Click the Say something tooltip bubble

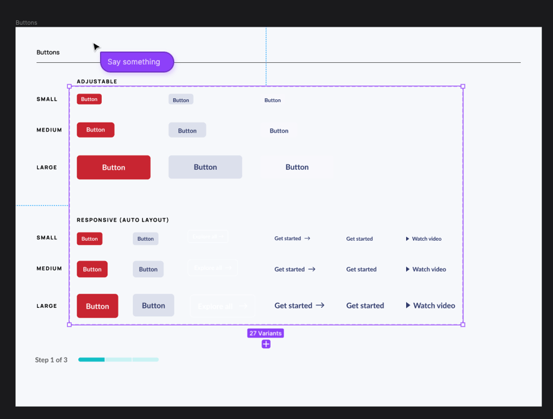pos(136,62)
